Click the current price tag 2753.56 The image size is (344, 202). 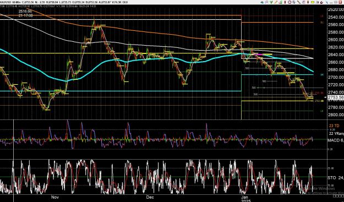click(336, 97)
